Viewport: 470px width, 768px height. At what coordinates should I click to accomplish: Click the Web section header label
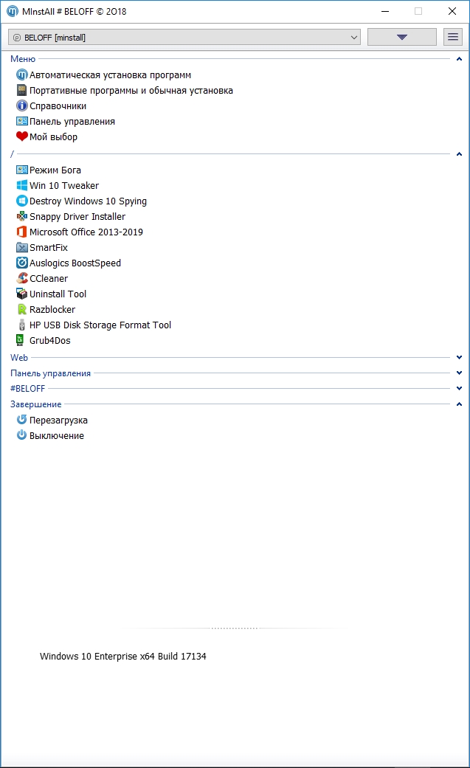[x=19, y=358]
